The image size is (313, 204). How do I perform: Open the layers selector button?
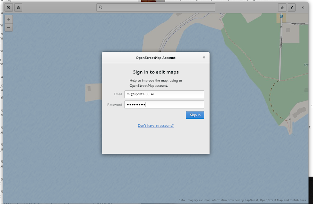click(18, 8)
